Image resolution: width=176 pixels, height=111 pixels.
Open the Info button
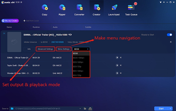point(29,49)
